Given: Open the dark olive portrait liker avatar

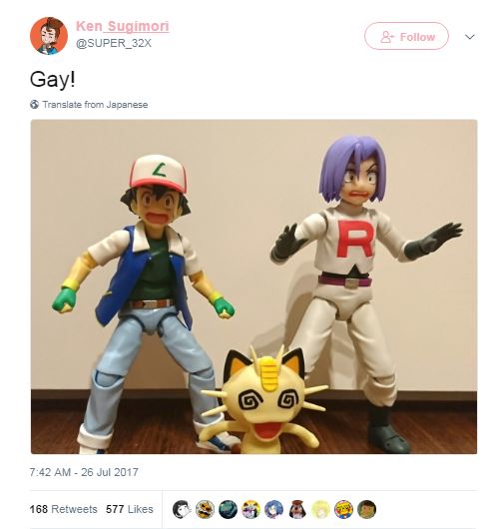Looking at the screenshot, I should pyautogui.click(x=367, y=509).
